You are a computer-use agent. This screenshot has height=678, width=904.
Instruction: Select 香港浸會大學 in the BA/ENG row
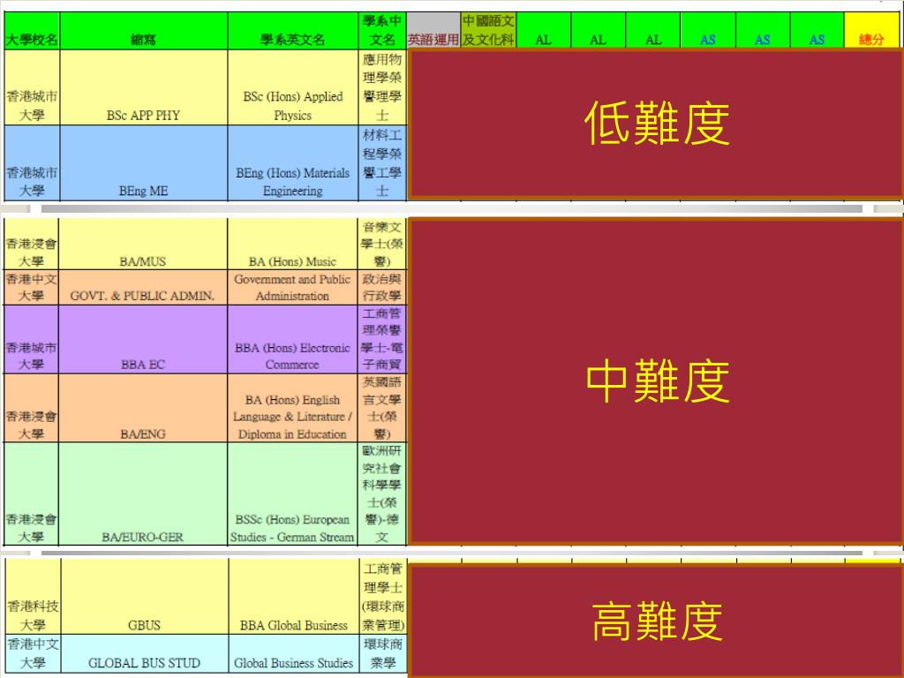(x=31, y=408)
